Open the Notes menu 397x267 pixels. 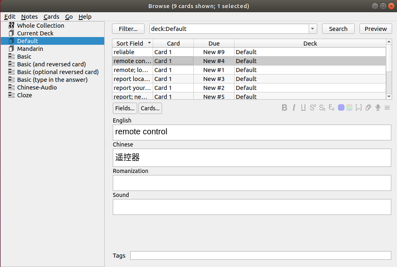(x=29, y=17)
